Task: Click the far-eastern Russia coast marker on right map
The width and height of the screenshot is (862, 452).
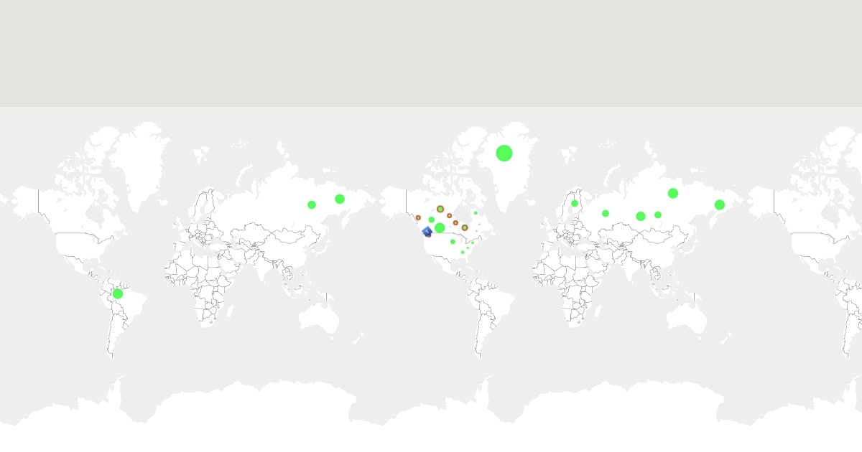Action: click(720, 204)
